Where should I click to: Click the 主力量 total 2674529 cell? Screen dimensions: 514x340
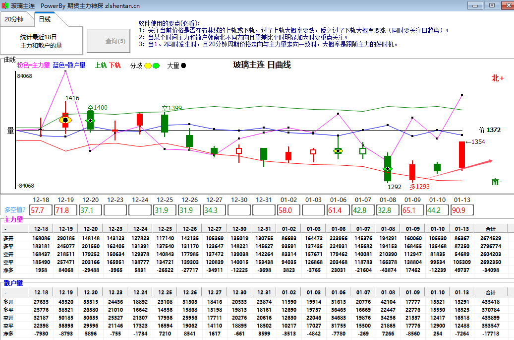491,238
